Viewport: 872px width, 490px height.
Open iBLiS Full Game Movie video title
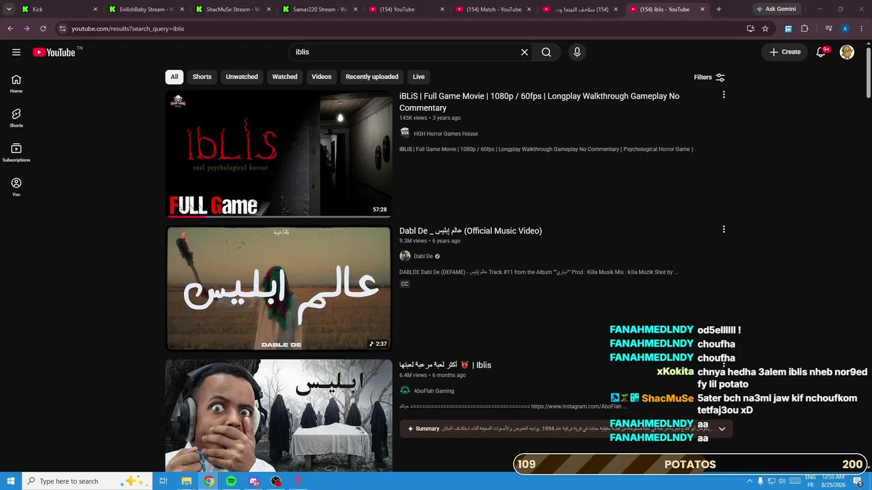pos(539,102)
